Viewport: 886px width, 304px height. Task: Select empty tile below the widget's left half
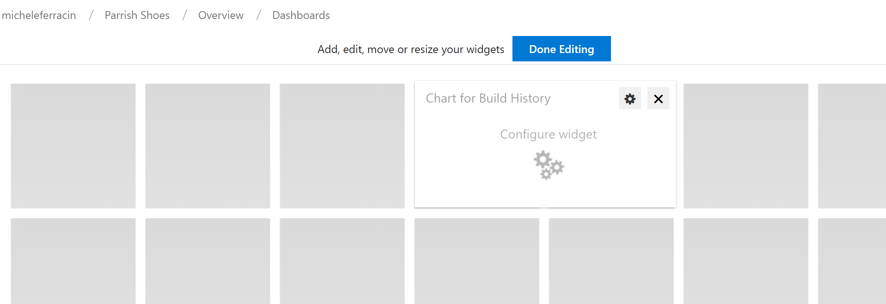tap(477, 261)
